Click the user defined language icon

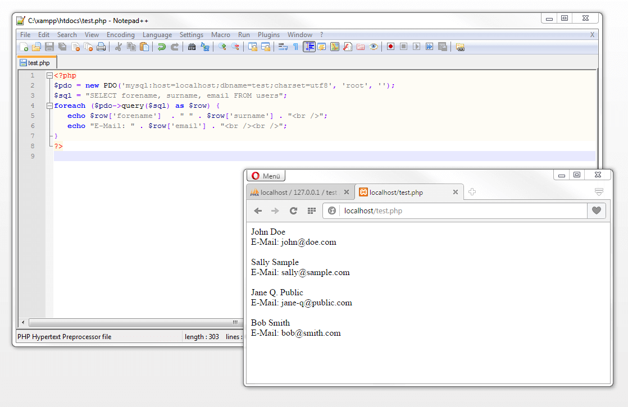pyautogui.click(x=322, y=47)
